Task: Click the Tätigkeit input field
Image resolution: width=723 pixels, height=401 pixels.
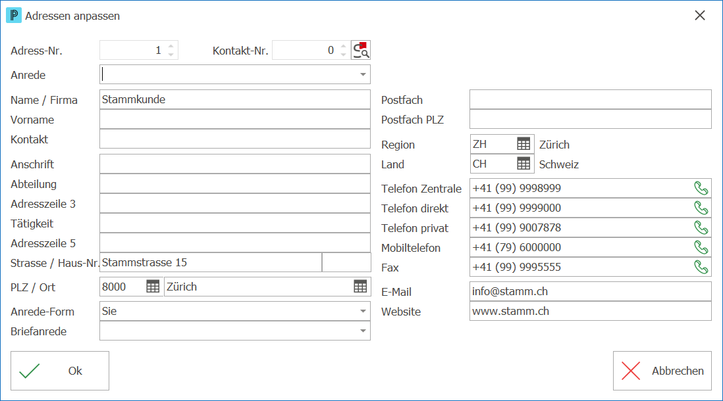Action: point(234,224)
